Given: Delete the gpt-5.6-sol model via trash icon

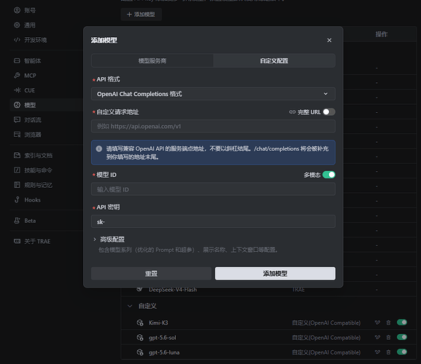Looking at the screenshot, I should [x=388, y=338].
